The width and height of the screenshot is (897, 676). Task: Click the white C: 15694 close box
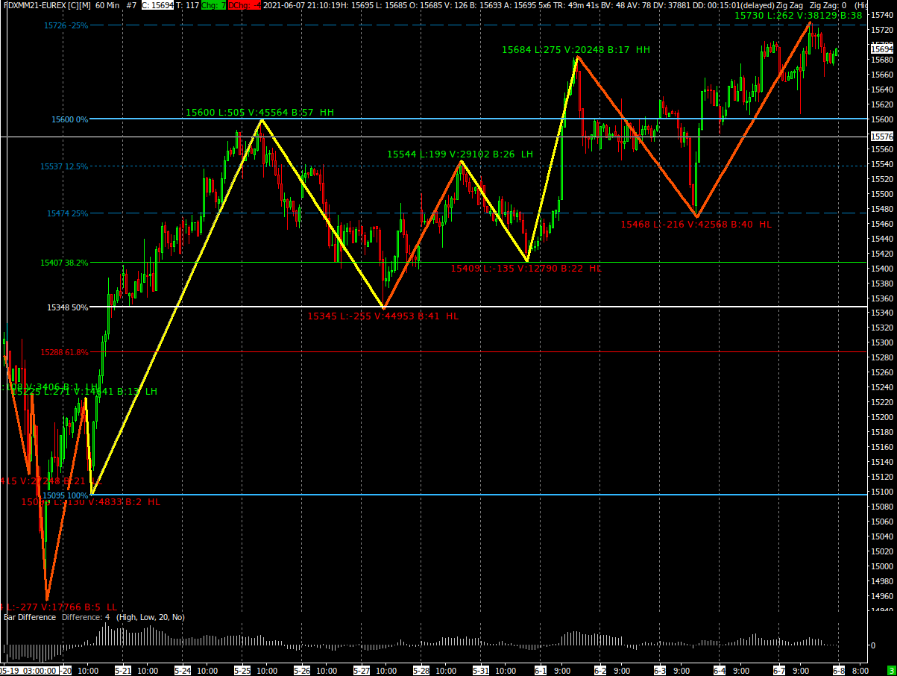(x=157, y=5)
